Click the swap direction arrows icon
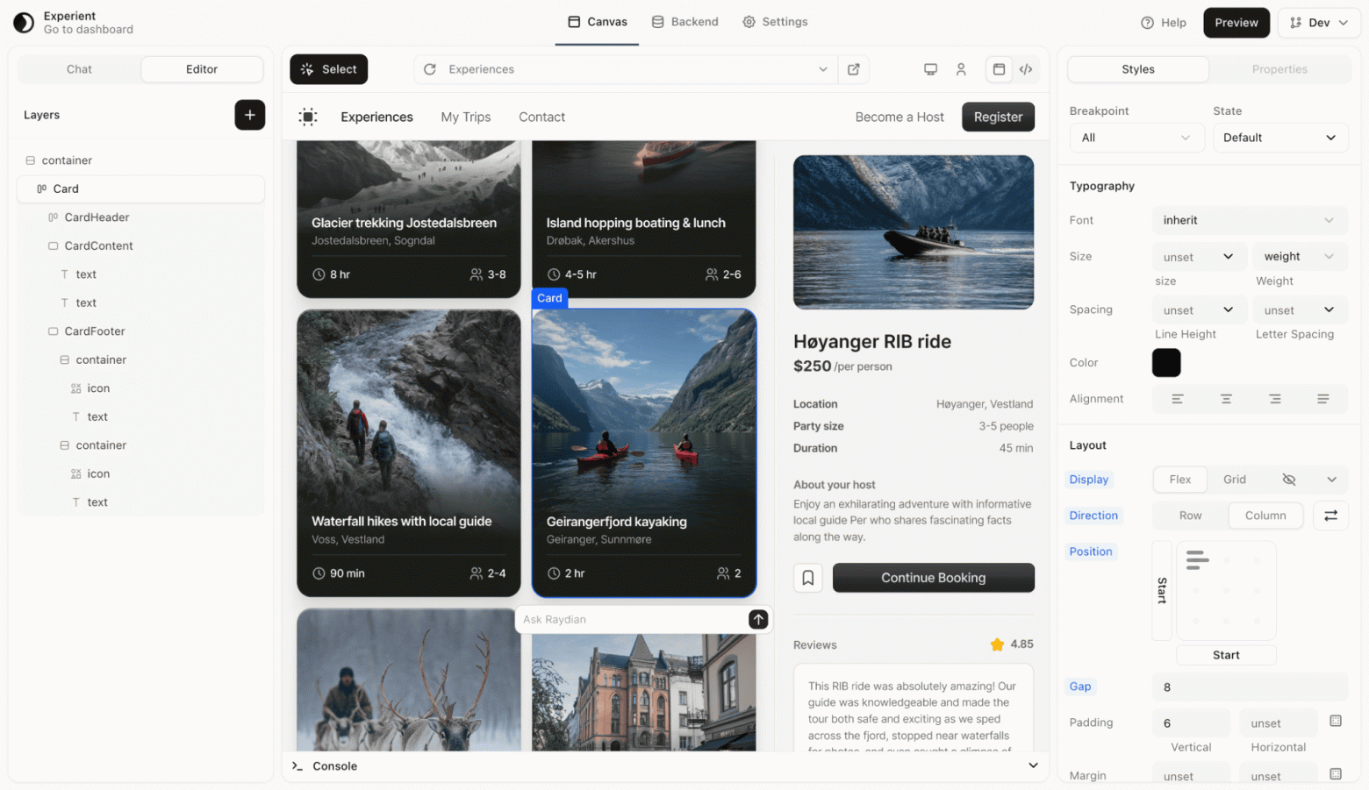Screen dimensions: 1369x790 pyautogui.click(x=1330, y=516)
